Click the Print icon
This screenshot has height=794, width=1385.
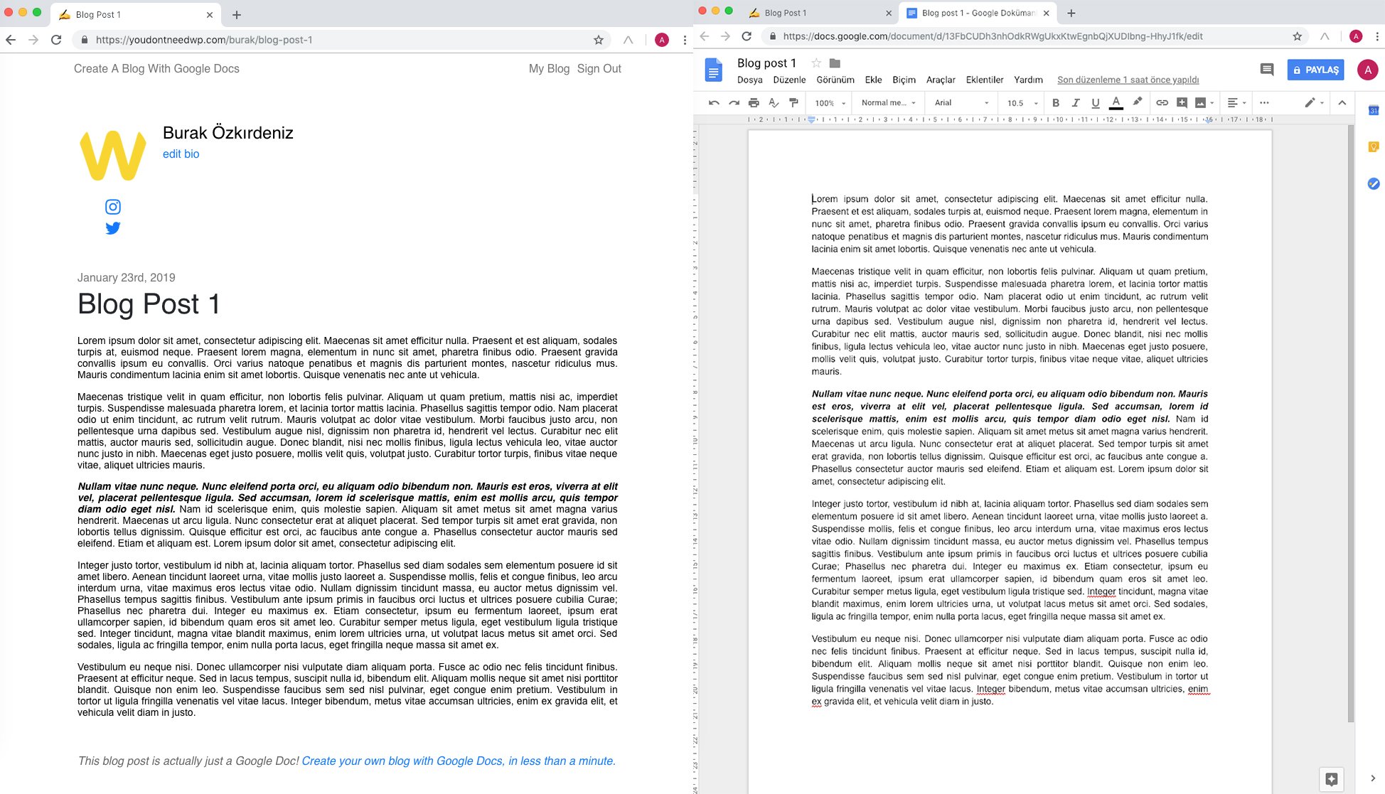pos(754,102)
